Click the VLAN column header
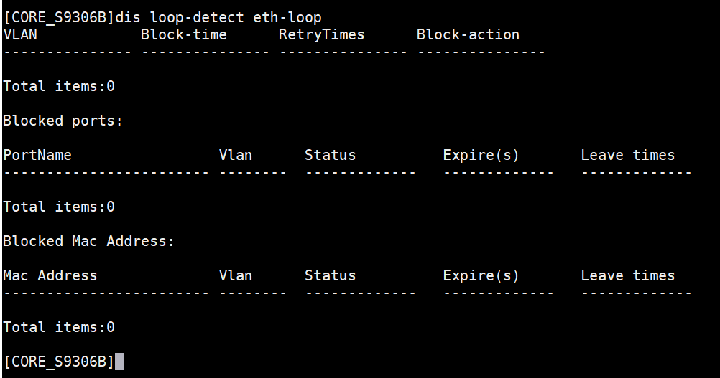720x378 pixels. [x=20, y=35]
